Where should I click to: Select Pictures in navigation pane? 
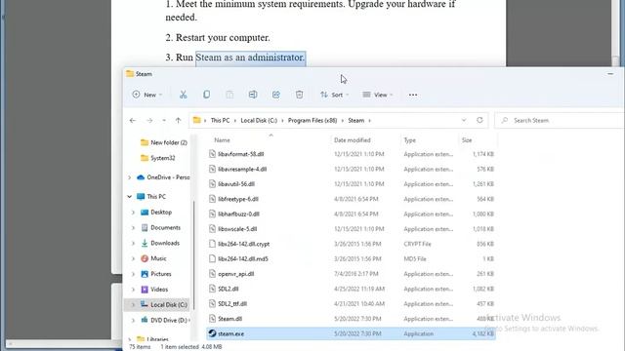click(x=156, y=274)
